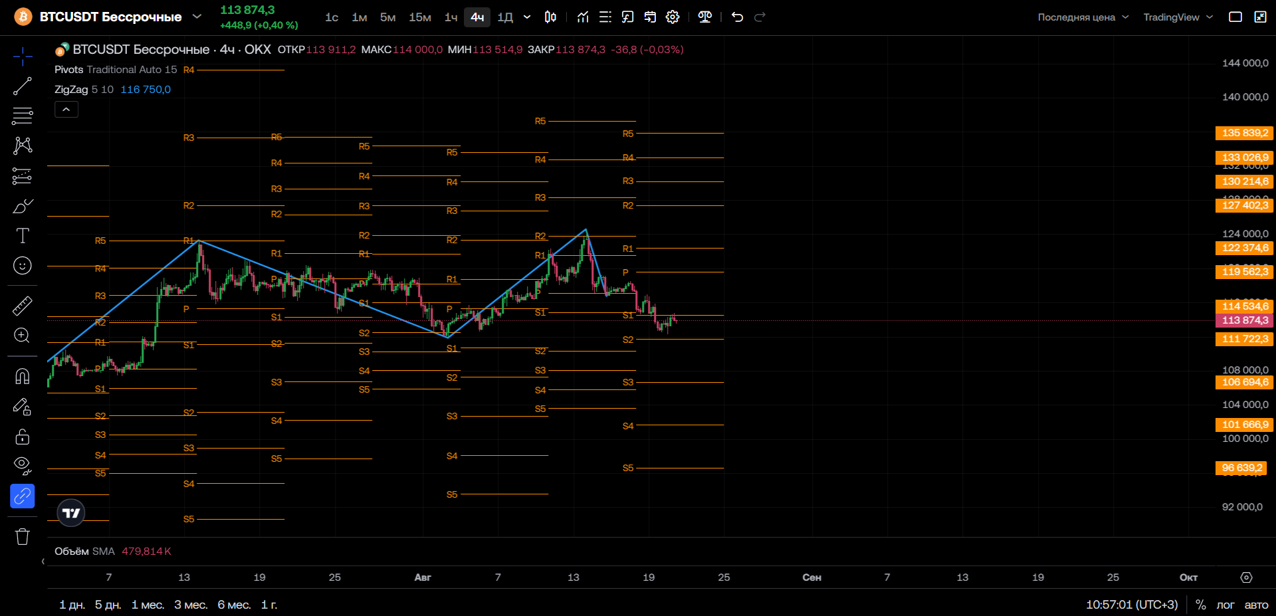Open the indicators menu
1276x616 pixels.
point(583,17)
